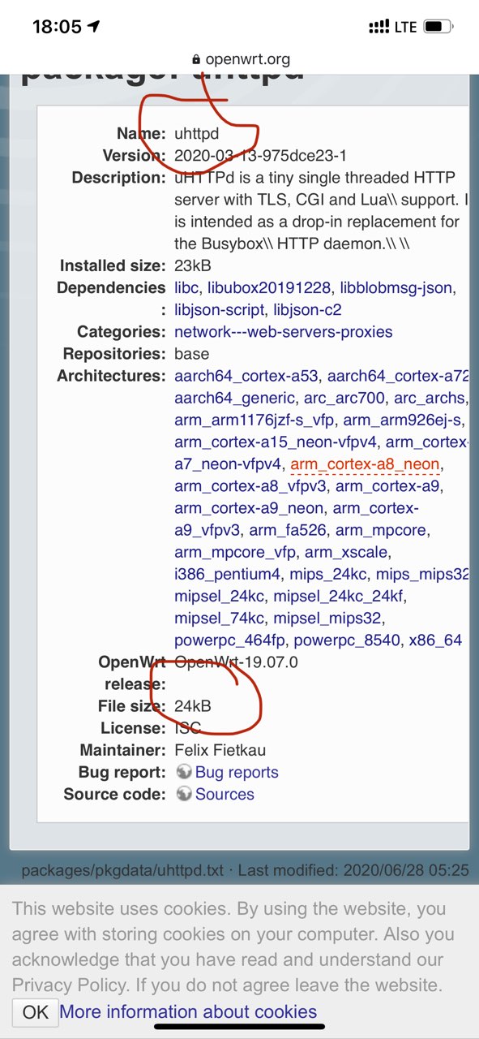Viewport: 479px width, 1039px height.
Task: Open the arm_xscale architecture link
Action: click(346, 552)
